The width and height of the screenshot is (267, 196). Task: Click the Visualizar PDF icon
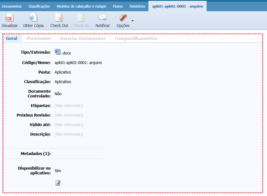(10, 18)
